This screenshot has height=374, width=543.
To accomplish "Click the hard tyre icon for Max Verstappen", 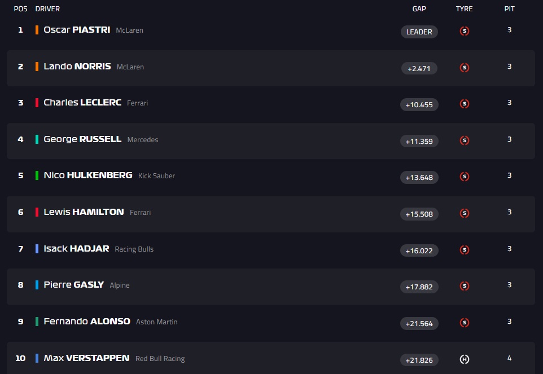I will pyautogui.click(x=465, y=359).
